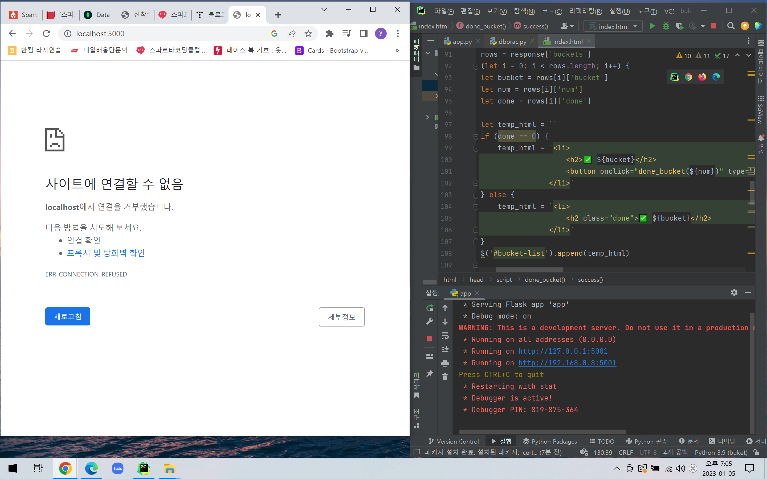The image size is (767, 479).
Task: Bookmark this page with star icon
Action: click(308, 34)
